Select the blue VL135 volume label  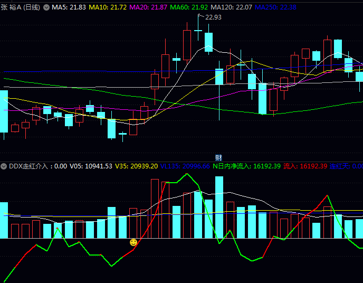(185, 166)
